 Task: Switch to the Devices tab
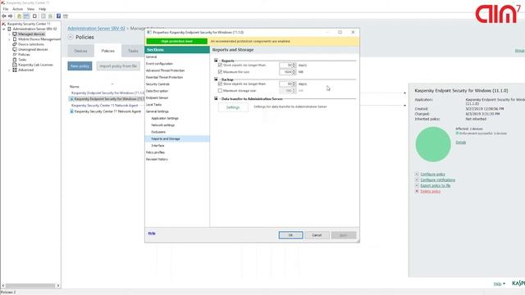pos(80,51)
